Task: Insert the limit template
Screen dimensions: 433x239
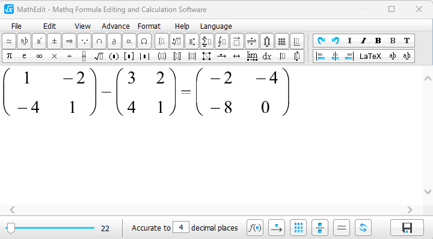Action: tap(252, 56)
